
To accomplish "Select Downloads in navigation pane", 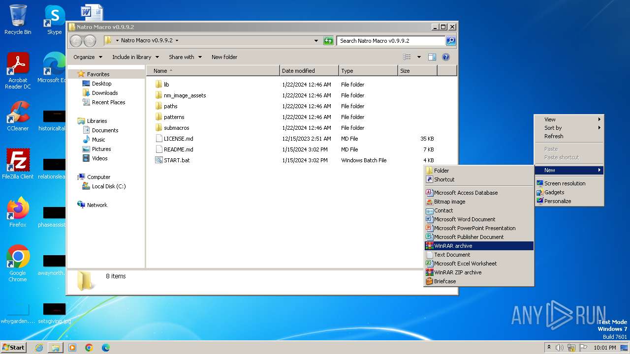I will (x=105, y=93).
